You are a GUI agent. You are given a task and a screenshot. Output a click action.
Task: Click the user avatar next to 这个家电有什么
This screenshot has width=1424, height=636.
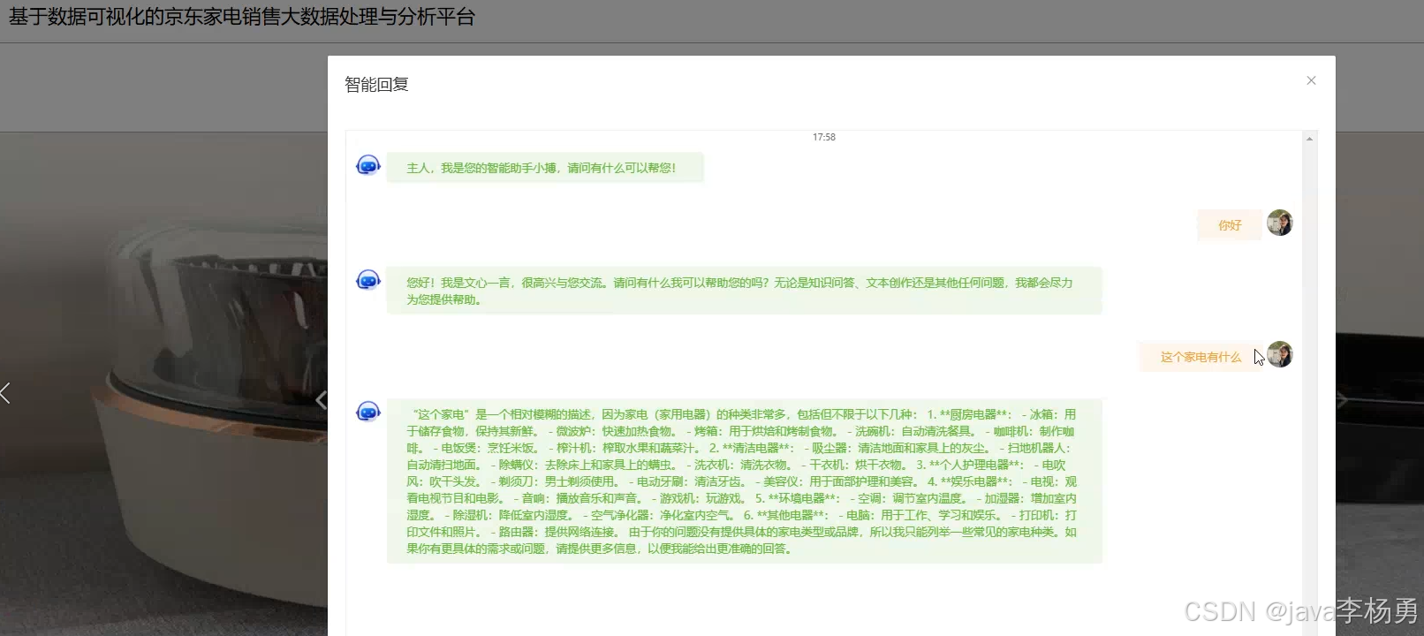pos(1279,354)
